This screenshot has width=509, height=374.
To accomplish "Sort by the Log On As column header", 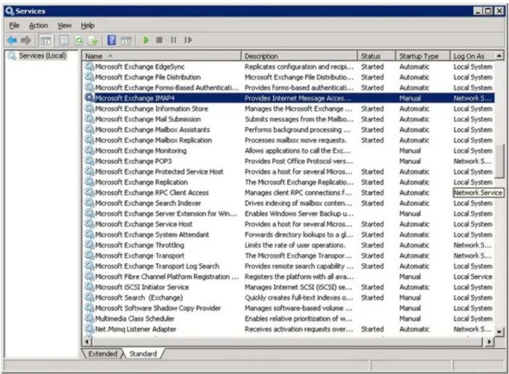I will (473, 56).
